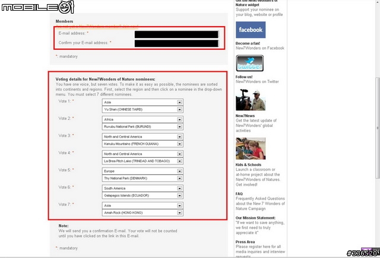Click the Members heading text

click(64, 21)
